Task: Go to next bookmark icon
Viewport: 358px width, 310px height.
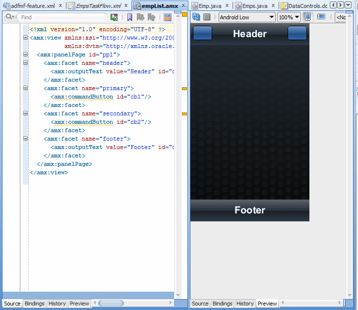Action: tap(140, 17)
